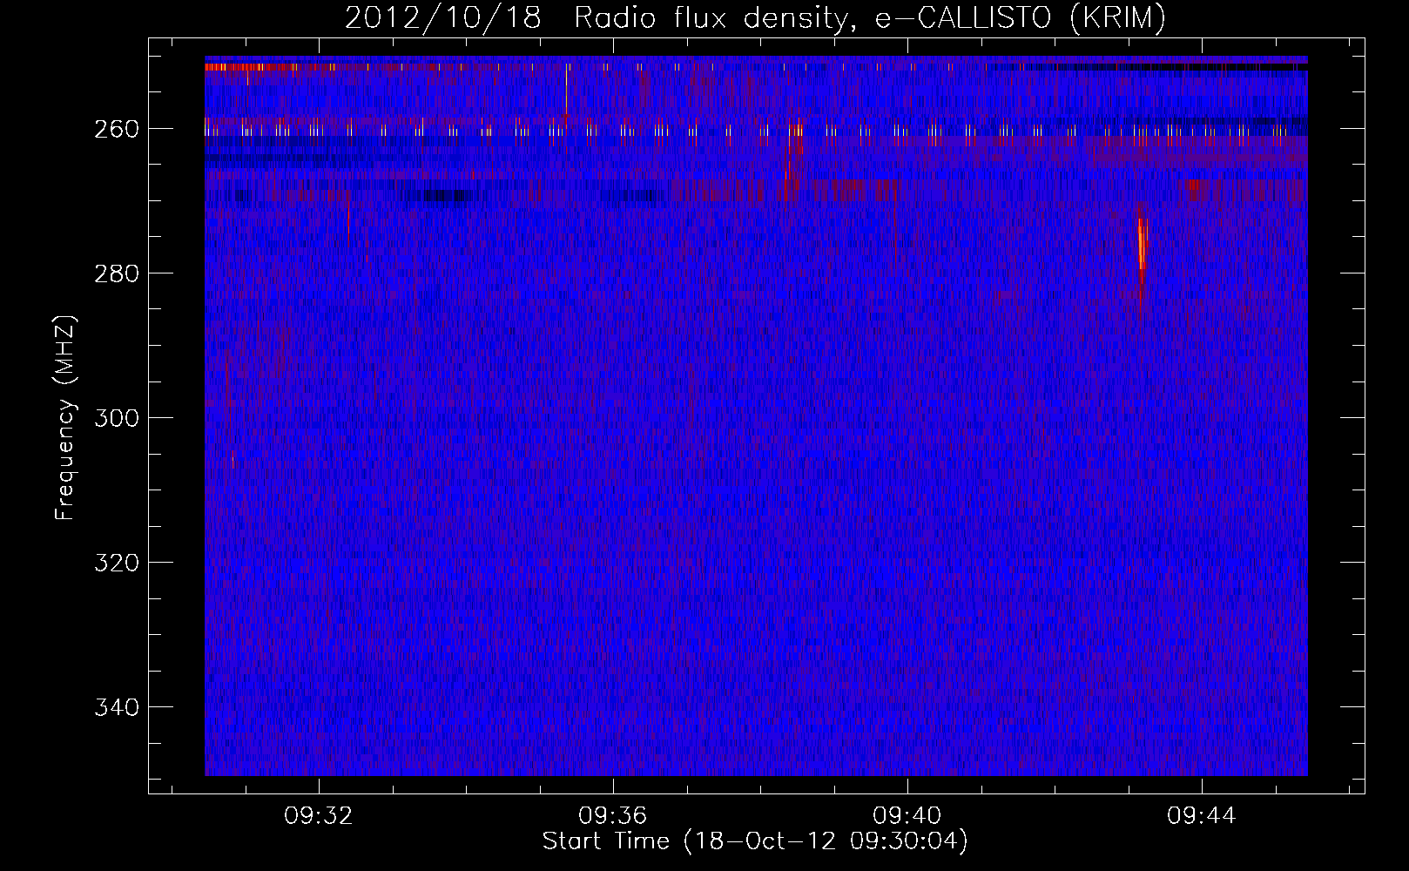Click the 09:32 time tick label
Image resolution: width=1409 pixels, height=871 pixels.
[319, 816]
